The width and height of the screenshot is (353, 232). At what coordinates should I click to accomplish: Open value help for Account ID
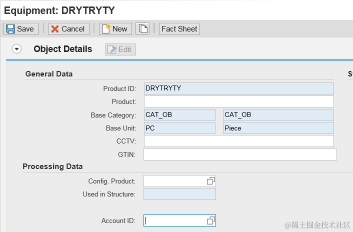point(211,220)
